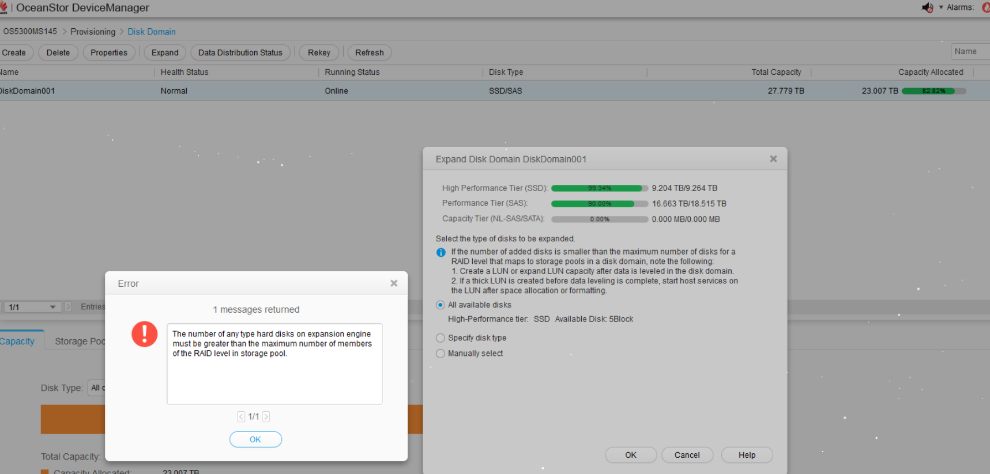Select the Manually select option
The image size is (990, 474).
click(x=441, y=354)
